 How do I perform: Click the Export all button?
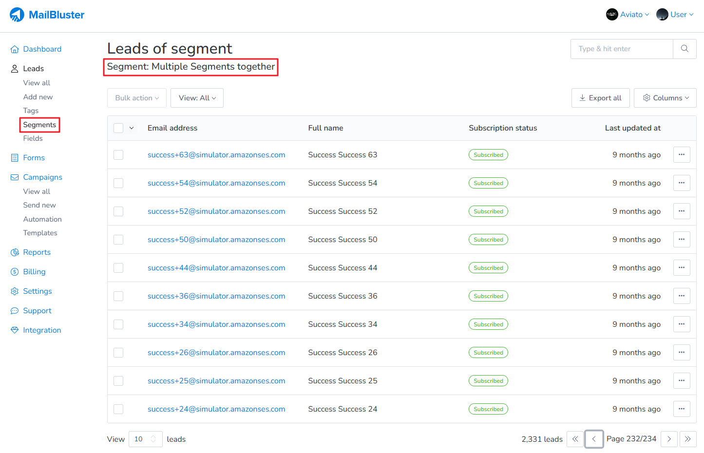(x=600, y=98)
